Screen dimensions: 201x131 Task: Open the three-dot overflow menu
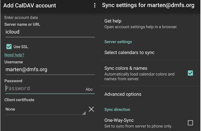(x=95, y=5)
